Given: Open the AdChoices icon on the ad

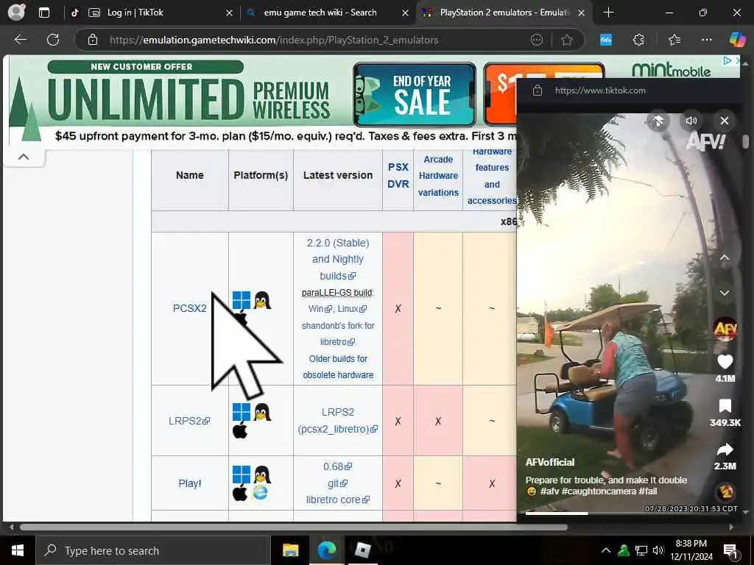Looking at the screenshot, I should click(727, 60).
